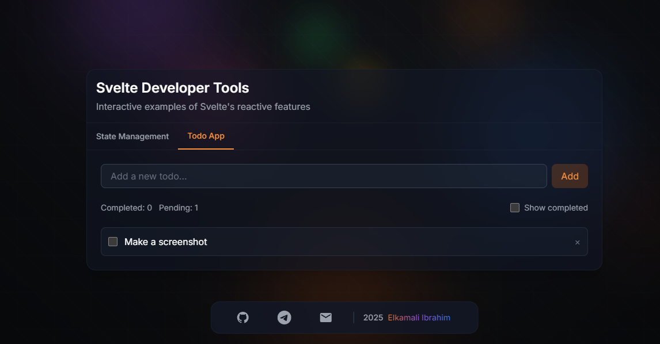The image size is (660, 344).
Task: Delete the 'Make a screenshot' todo
Action: pos(578,242)
